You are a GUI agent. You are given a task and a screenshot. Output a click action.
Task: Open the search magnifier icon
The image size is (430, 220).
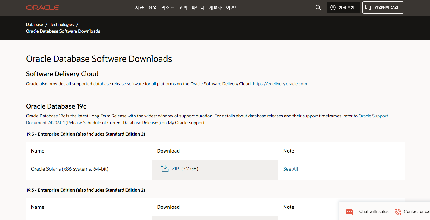tap(318, 8)
